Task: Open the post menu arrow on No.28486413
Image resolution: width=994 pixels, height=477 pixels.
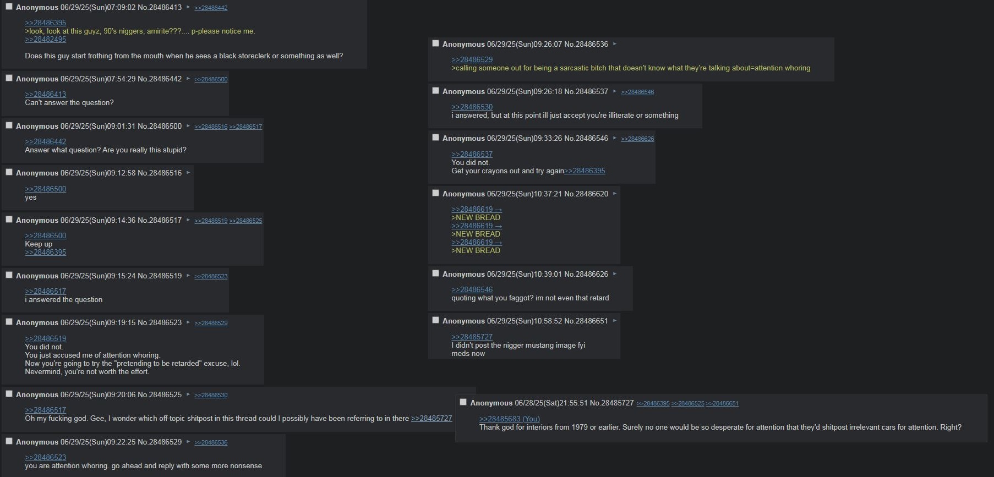Action: [188, 7]
